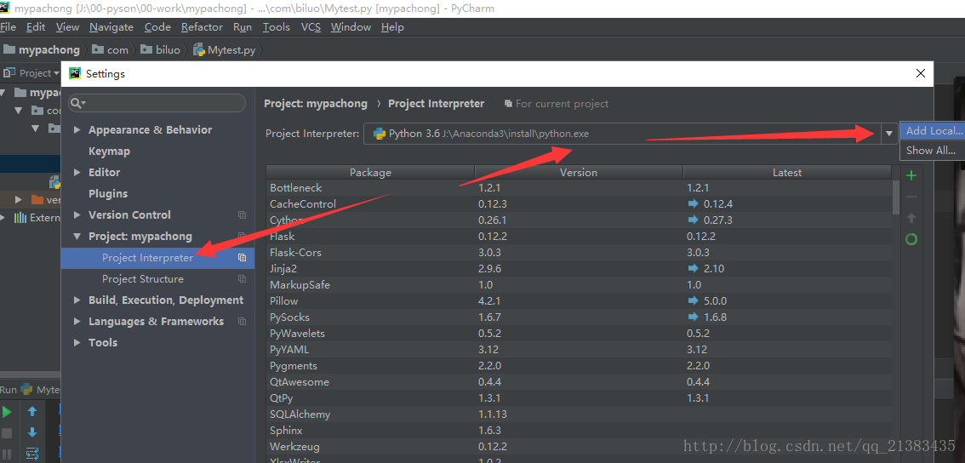
Task: Click the update arrow beside 0.27.3
Action: 694,220
